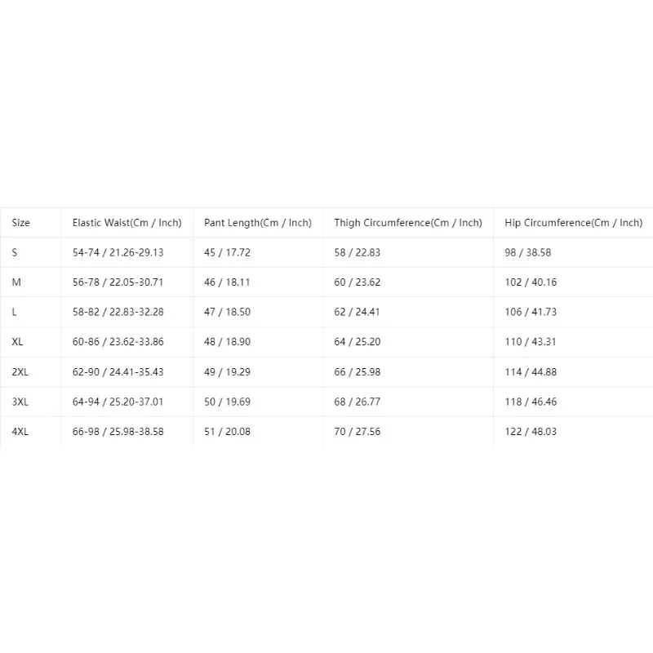Click the 62-90 / 24.41-35.43 waist cell

[118, 372]
